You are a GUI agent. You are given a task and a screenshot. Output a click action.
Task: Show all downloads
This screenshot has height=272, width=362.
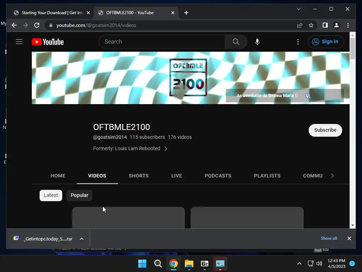(x=329, y=238)
